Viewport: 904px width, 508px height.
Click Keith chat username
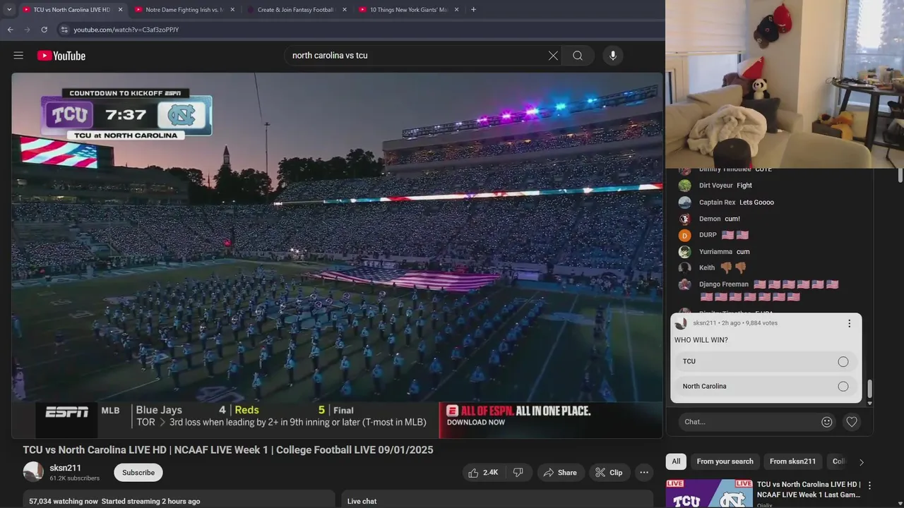tap(707, 268)
